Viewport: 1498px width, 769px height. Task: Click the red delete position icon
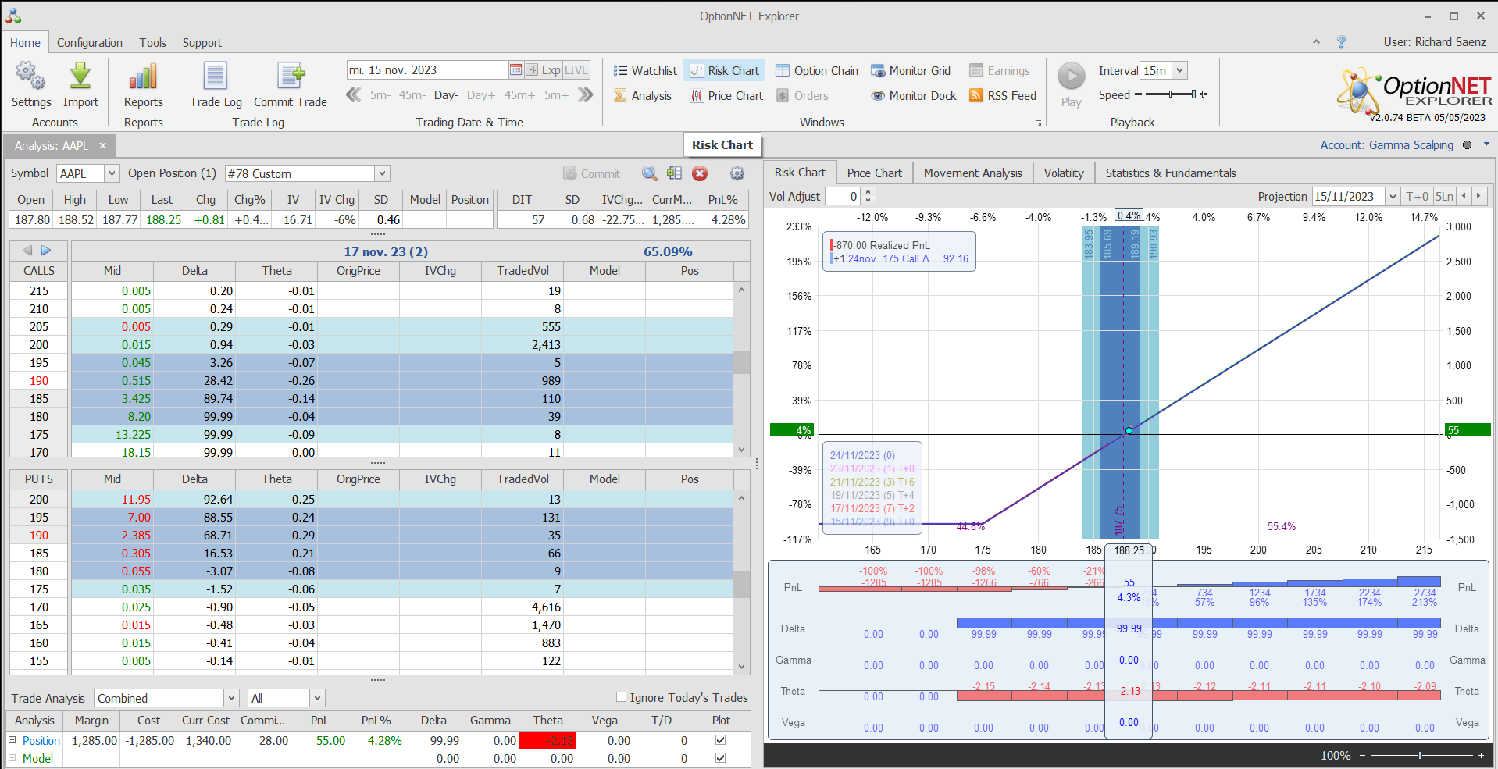coord(700,173)
